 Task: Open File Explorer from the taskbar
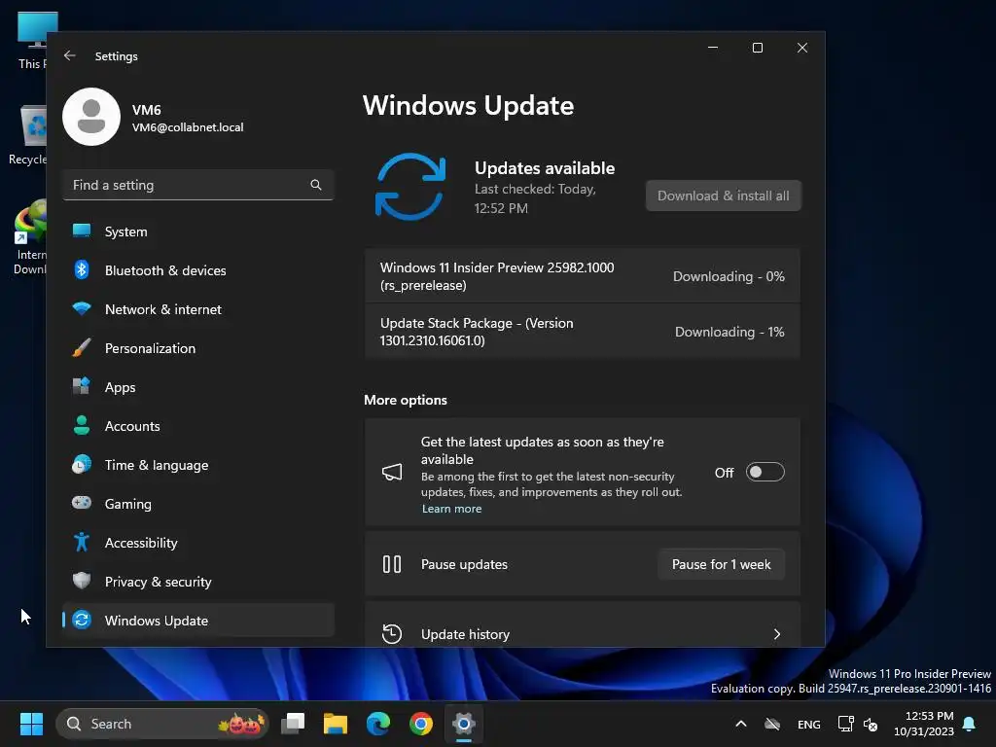[336, 724]
